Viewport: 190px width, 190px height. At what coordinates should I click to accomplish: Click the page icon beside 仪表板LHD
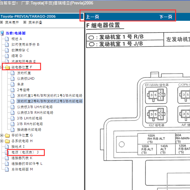(13, 79)
